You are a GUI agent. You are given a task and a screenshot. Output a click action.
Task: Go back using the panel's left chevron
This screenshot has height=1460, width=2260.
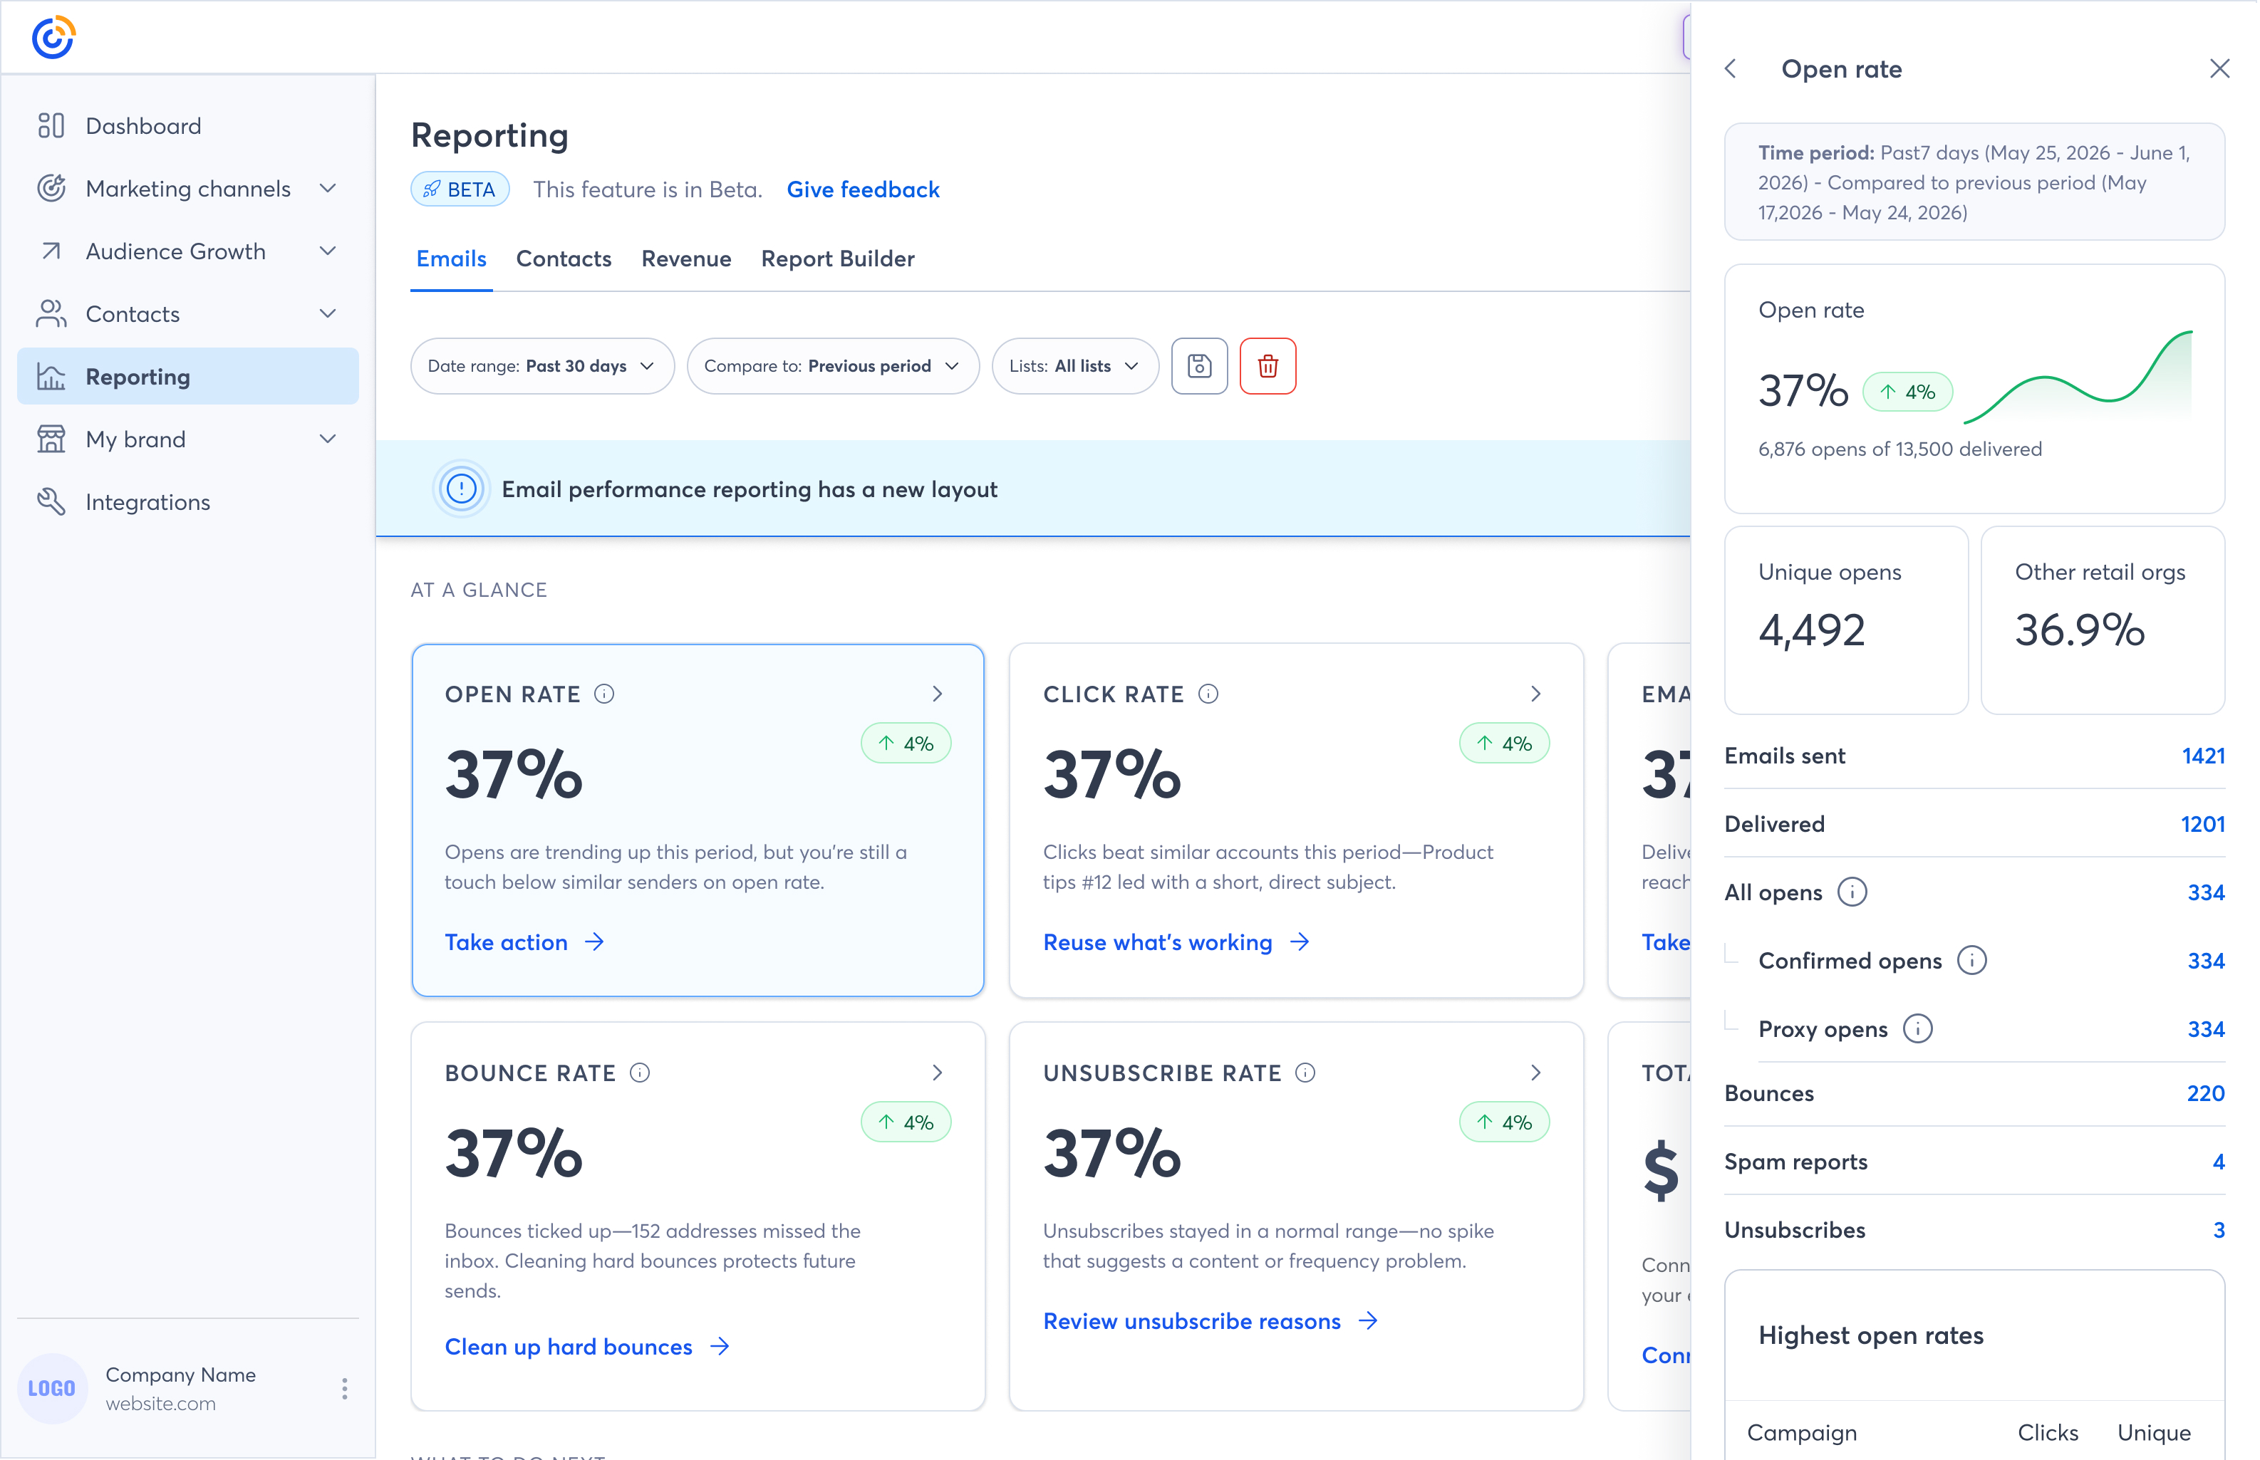point(1731,69)
